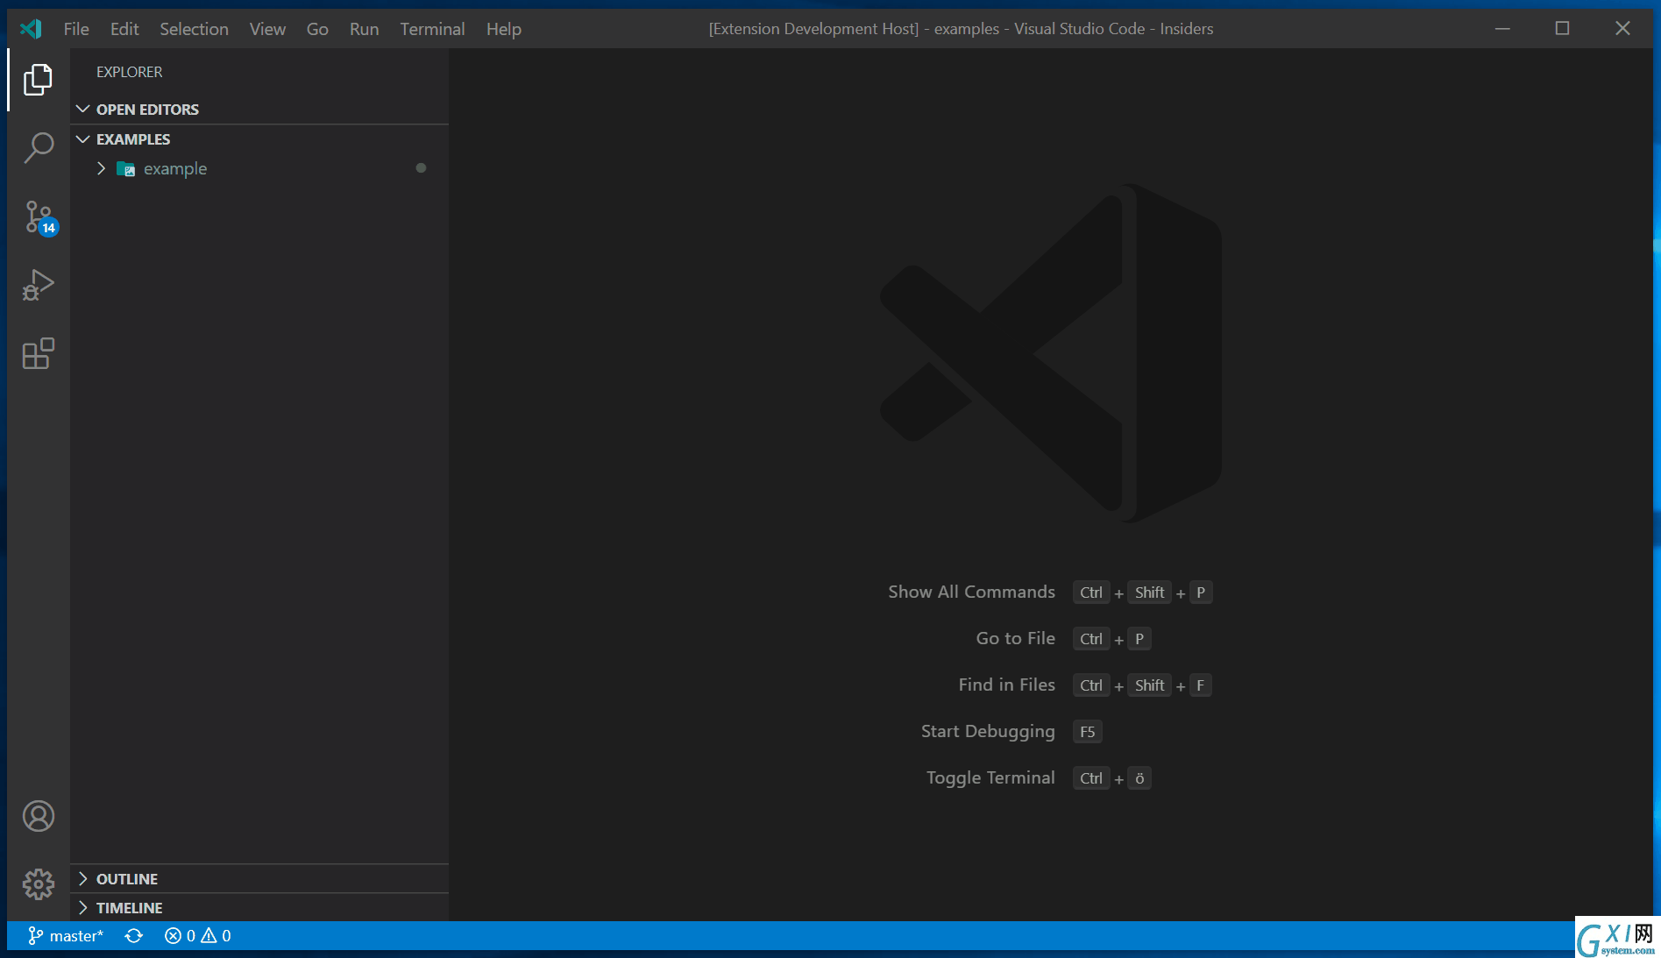Click the errors and warnings status indicator
This screenshot has width=1661, height=958.
(198, 936)
